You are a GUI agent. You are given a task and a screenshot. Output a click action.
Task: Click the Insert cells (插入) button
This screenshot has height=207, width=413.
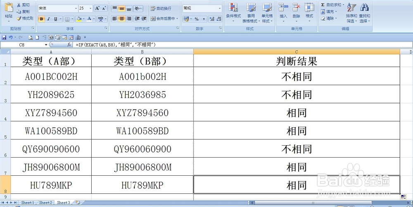coord(283,12)
